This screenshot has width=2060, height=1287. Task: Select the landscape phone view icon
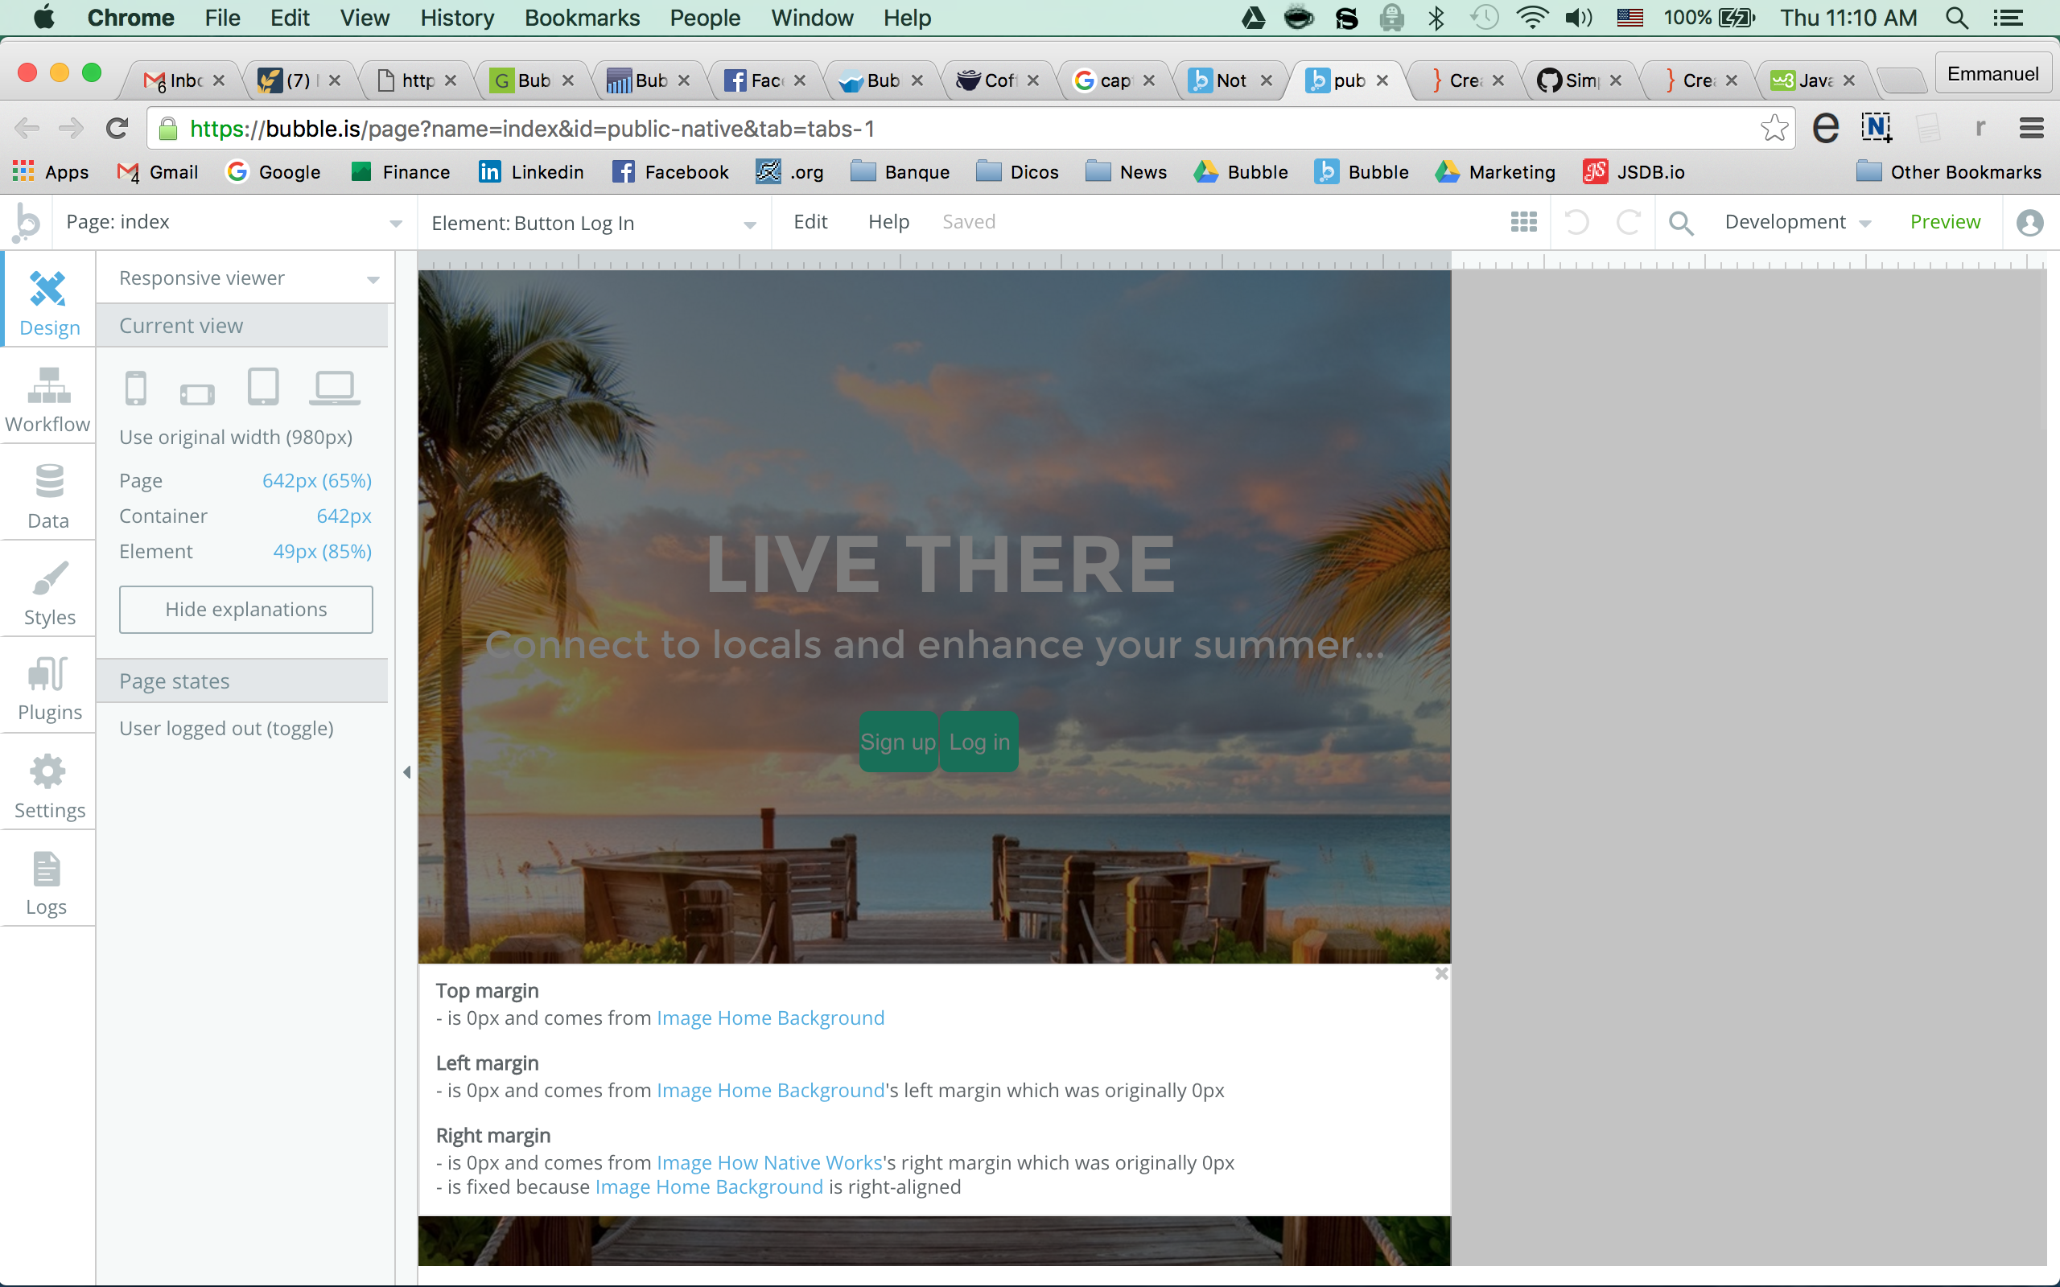click(x=197, y=394)
